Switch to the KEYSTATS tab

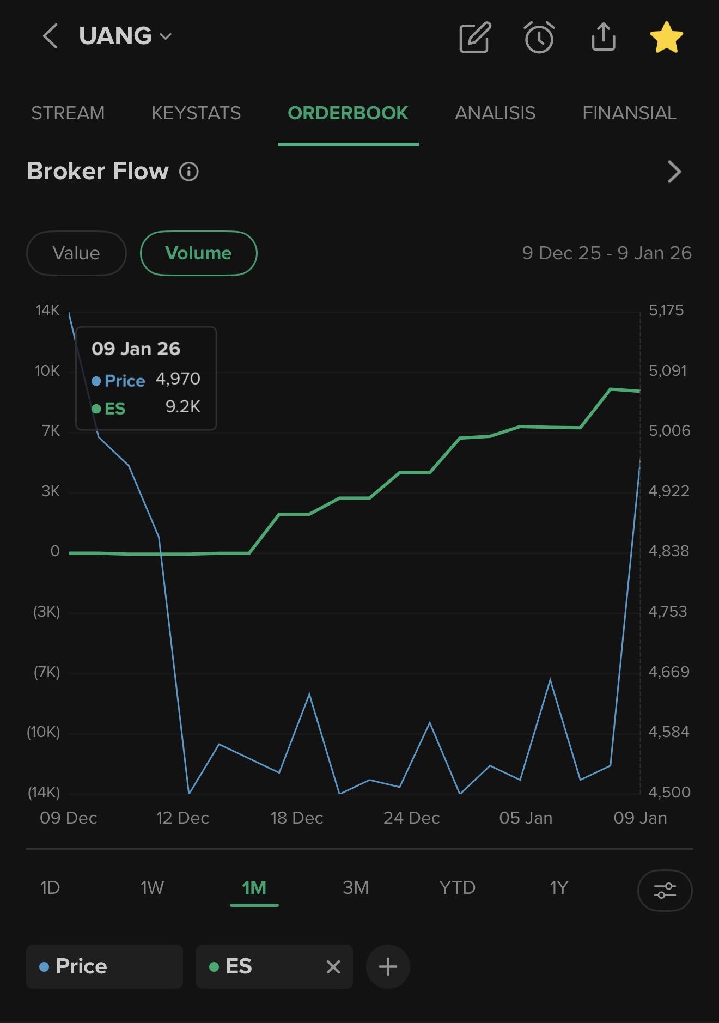click(196, 113)
